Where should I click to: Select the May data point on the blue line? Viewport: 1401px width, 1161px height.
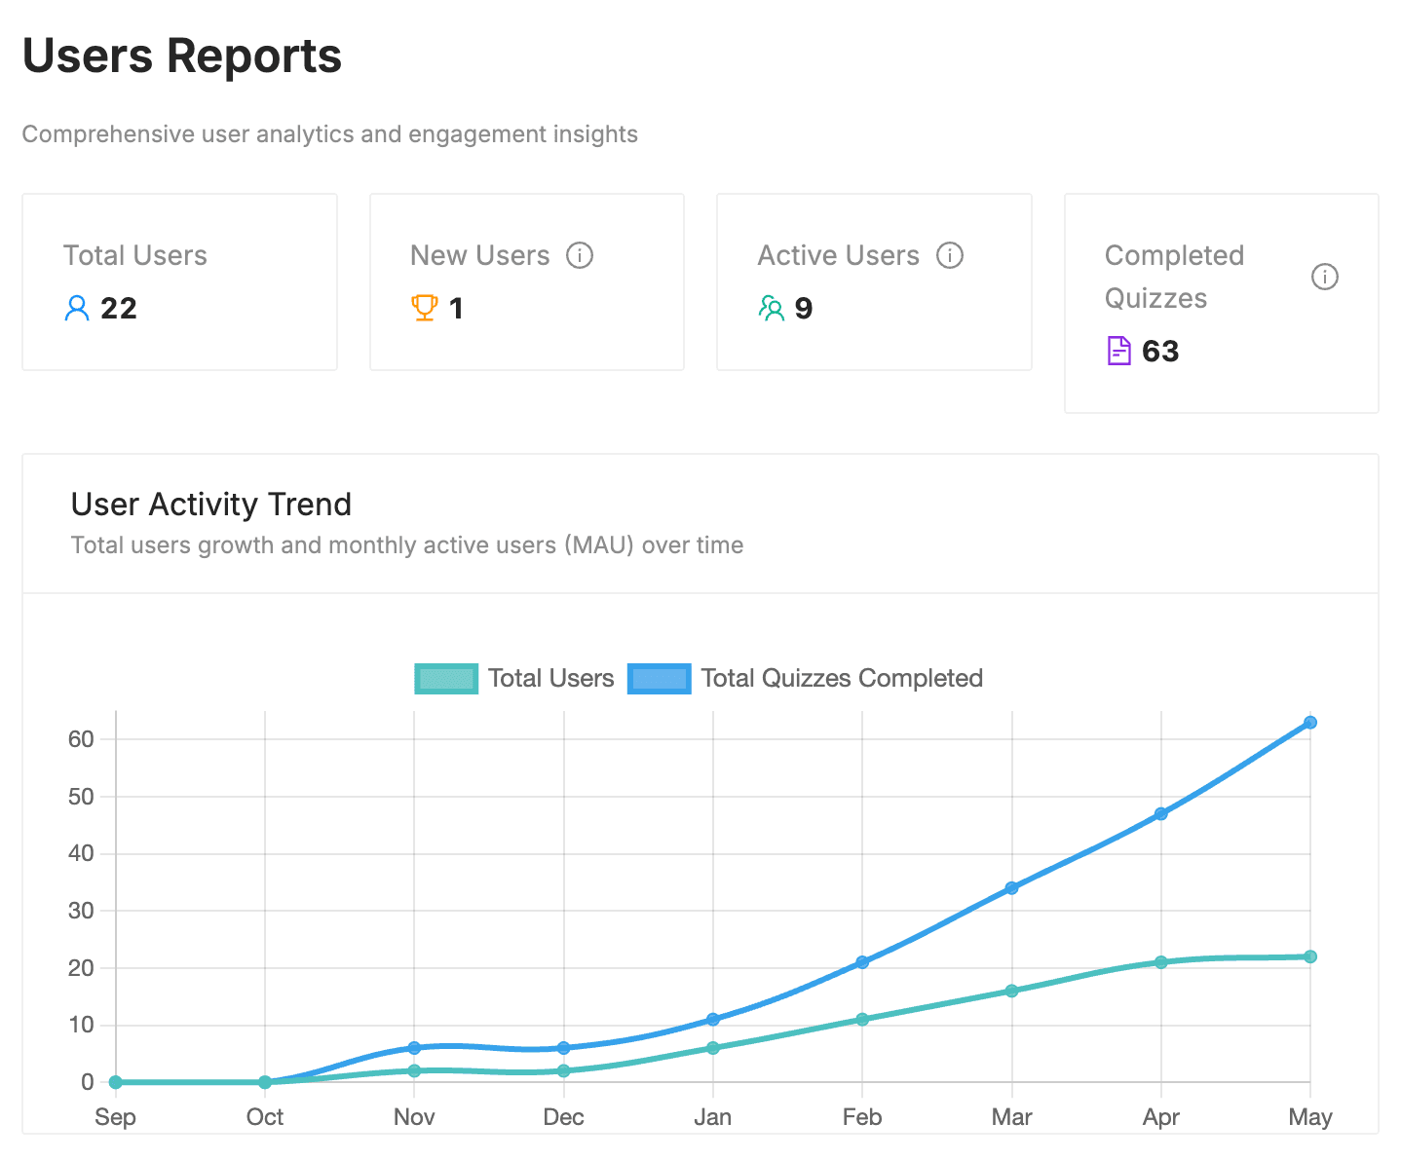pos(1309,722)
